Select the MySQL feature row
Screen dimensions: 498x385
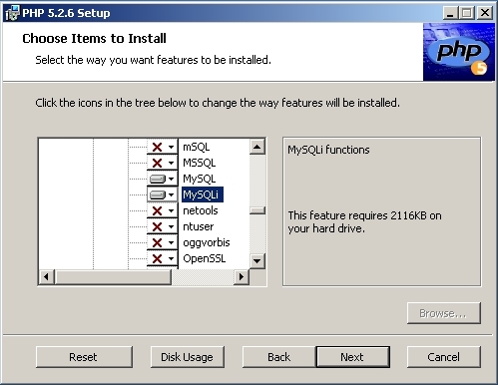pos(200,179)
